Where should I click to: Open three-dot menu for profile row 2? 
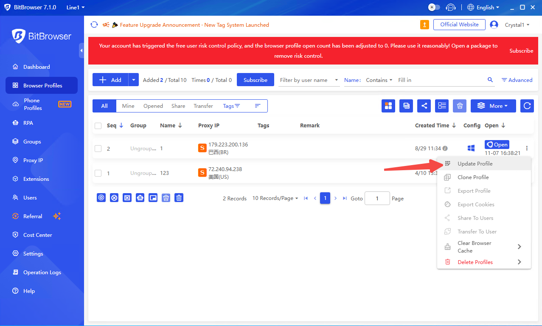tap(527, 148)
